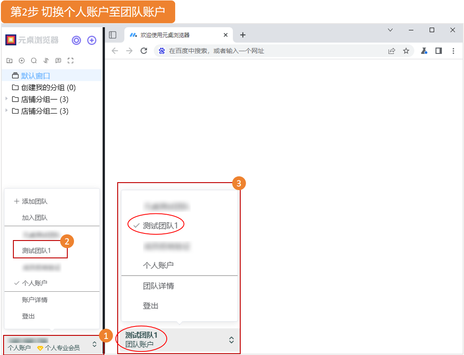Open the 测试团队1 团队账户 switcher
464x355 pixels.
(x=179, y=340)
